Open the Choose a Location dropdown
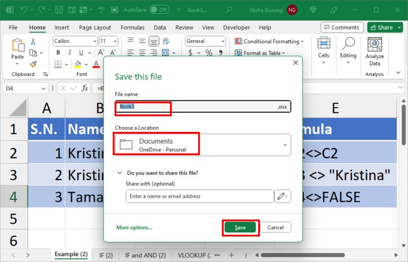The width and height of the screenshot is (408, 262). pyautogui.click(x=203, y=145)
